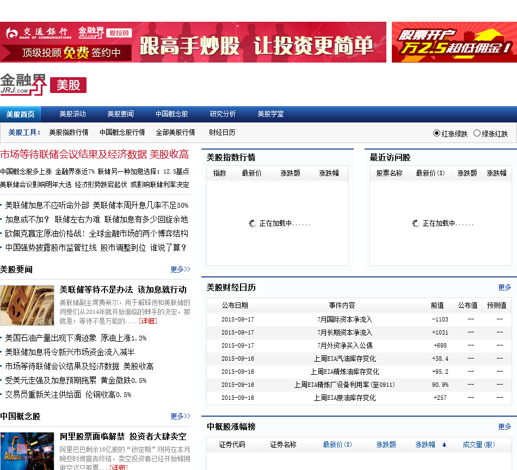Open 全部美股行情 tool link
517x470 pixels.
tap(175, 133)
